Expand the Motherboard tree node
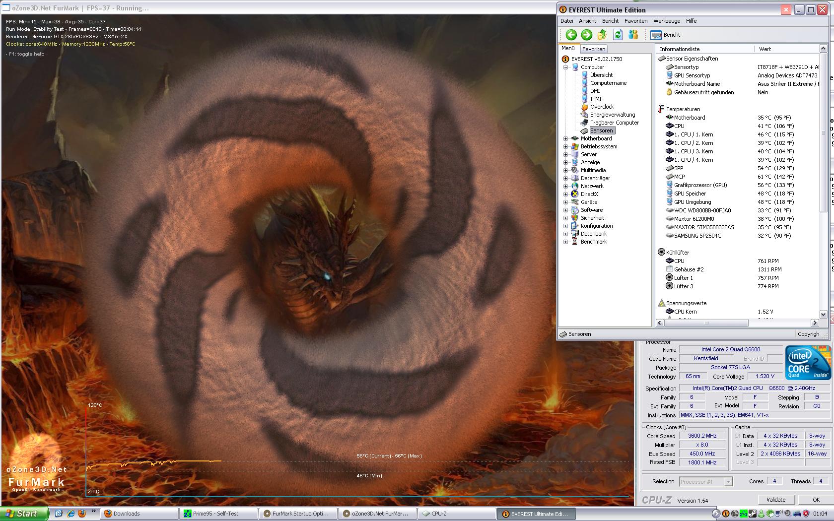This screenshot has width=834, height=521. tap(565, 138)
